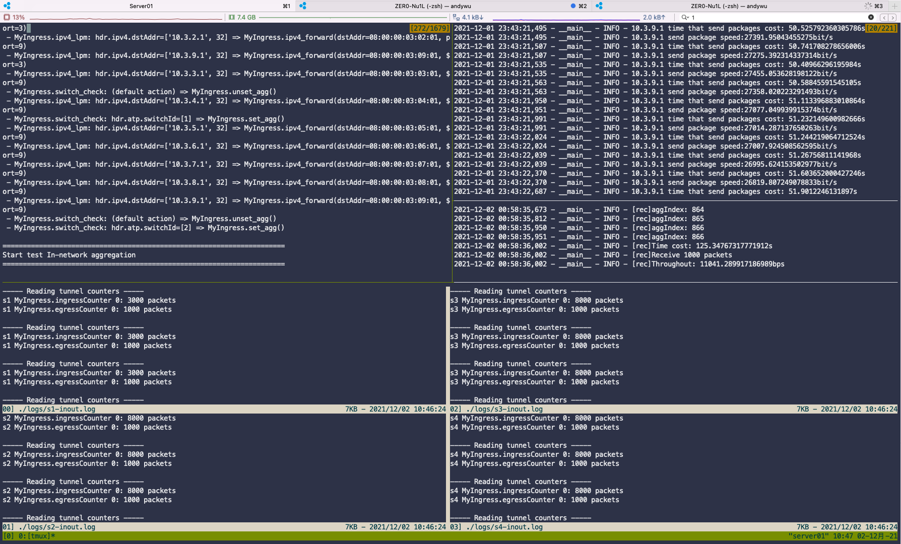Go to previous search result
901x544 pixels.
tap(884, 17)
